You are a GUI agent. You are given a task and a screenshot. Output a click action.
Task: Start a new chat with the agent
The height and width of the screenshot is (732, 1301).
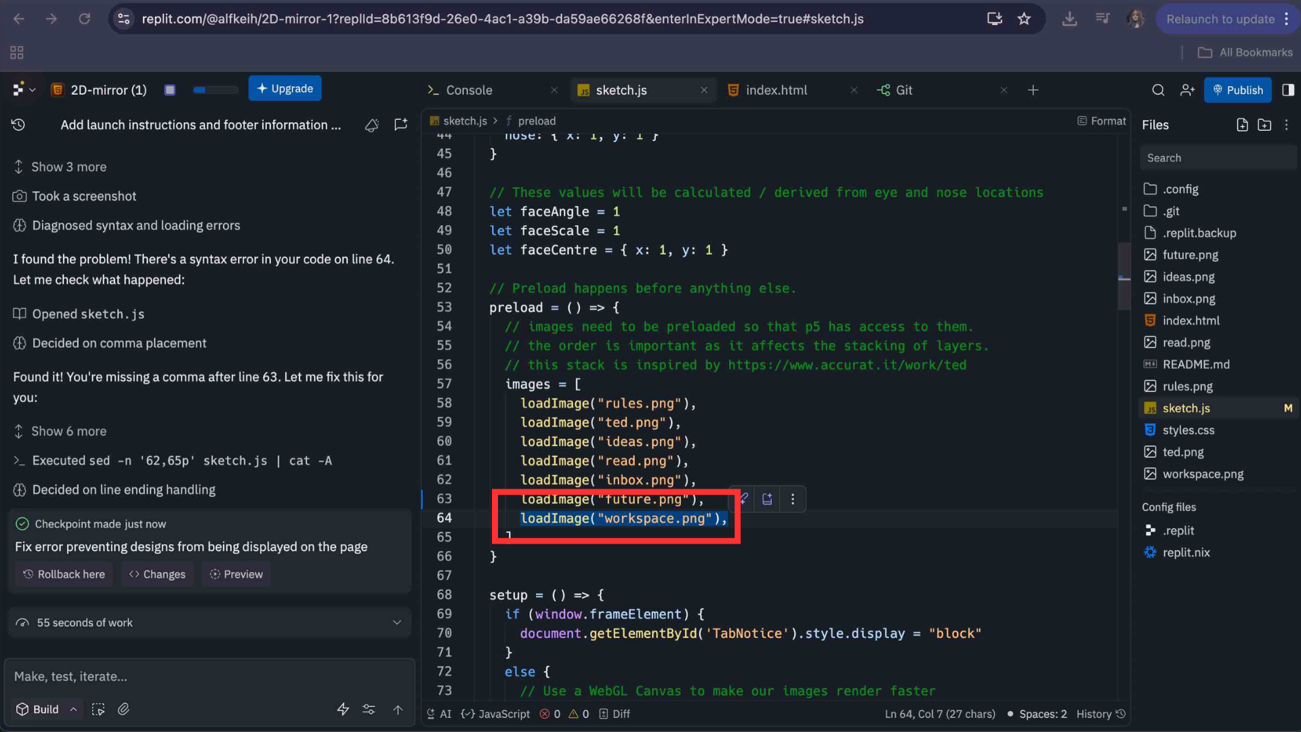400,125
